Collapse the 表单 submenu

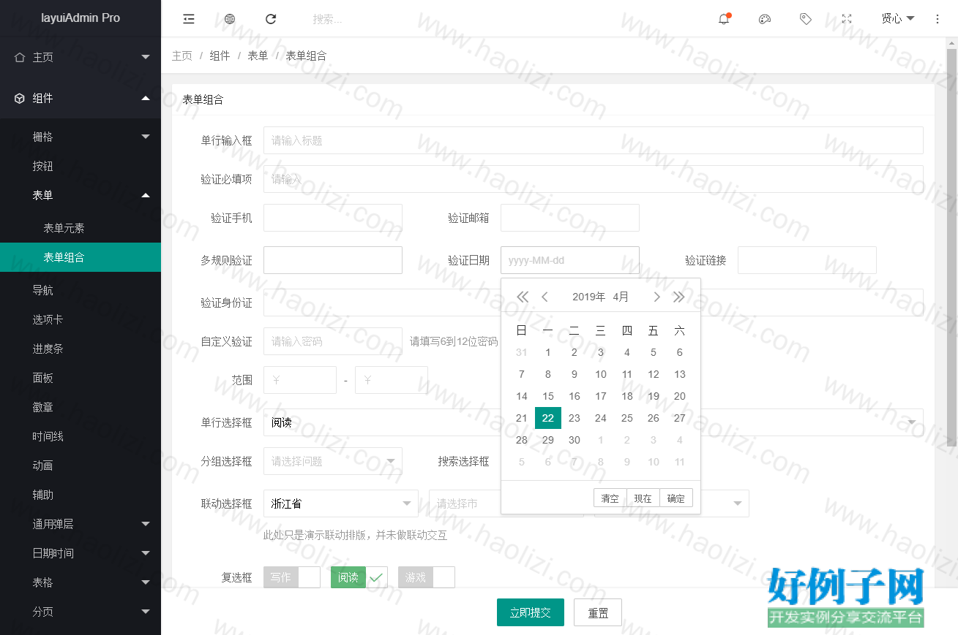click(x=81, y=195)
